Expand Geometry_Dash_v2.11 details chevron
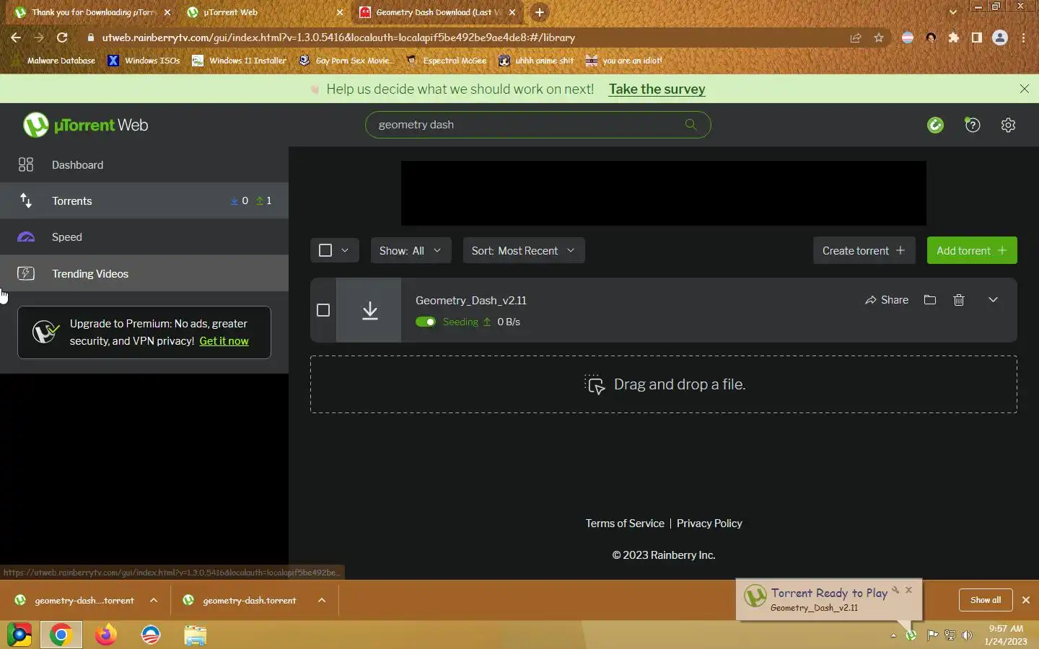The image size is (1039, 649). (x=993, y=300)
